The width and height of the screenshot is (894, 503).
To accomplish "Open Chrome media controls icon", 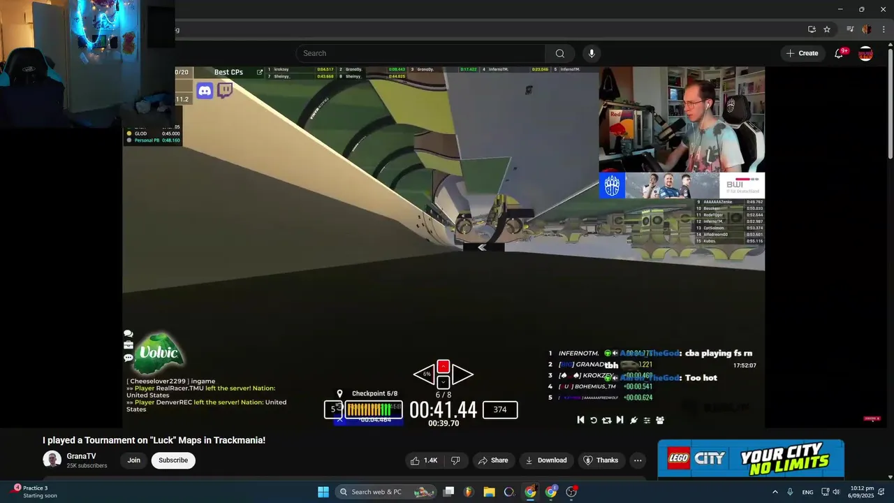I will [850, 29].
